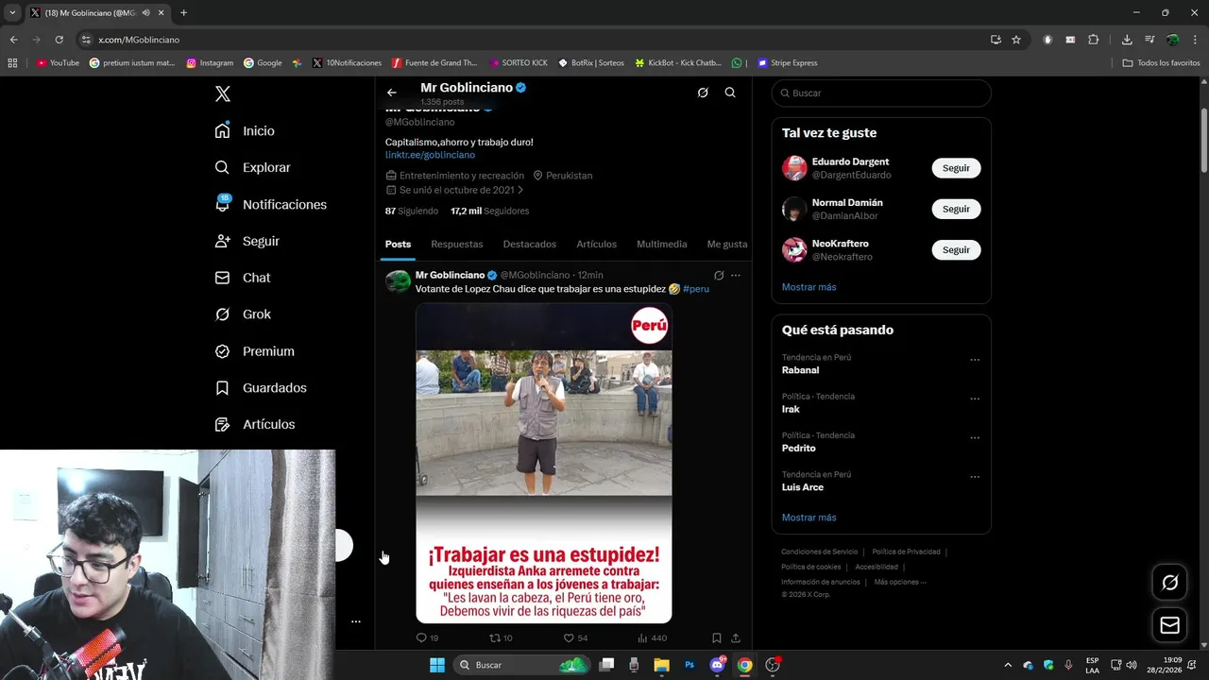Open Notificaciones with the 18 badge
The width and height of the screenshot is (1209, 680).
pyautogui.click(x=270, y=204)
